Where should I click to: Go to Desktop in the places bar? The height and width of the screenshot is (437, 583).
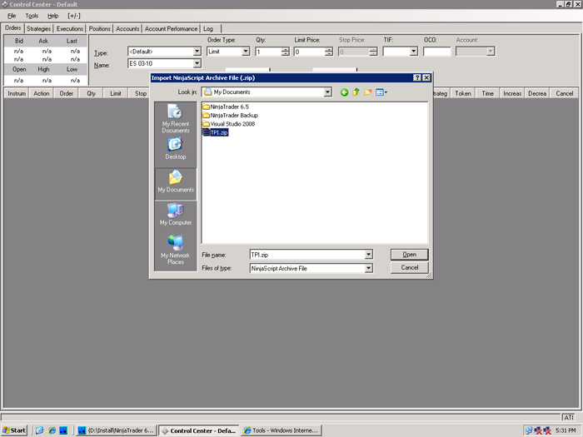pyautogui.click(x=175, y=148)
